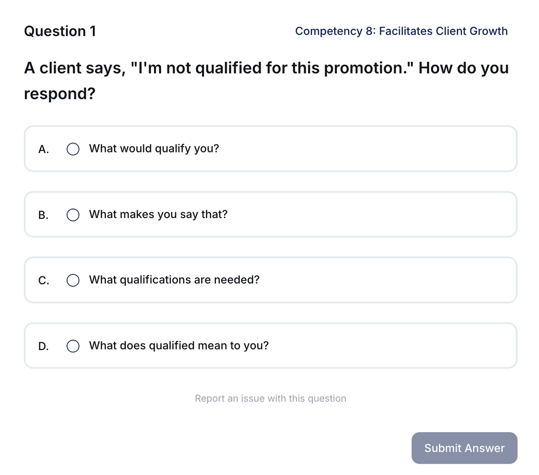Click the "C." letter label
The height and width of the screenshot is (475, 539).
pos(43,280)
